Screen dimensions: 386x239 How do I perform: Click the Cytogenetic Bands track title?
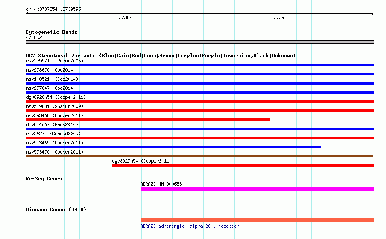pyautogui.click(x=52, y=32)
